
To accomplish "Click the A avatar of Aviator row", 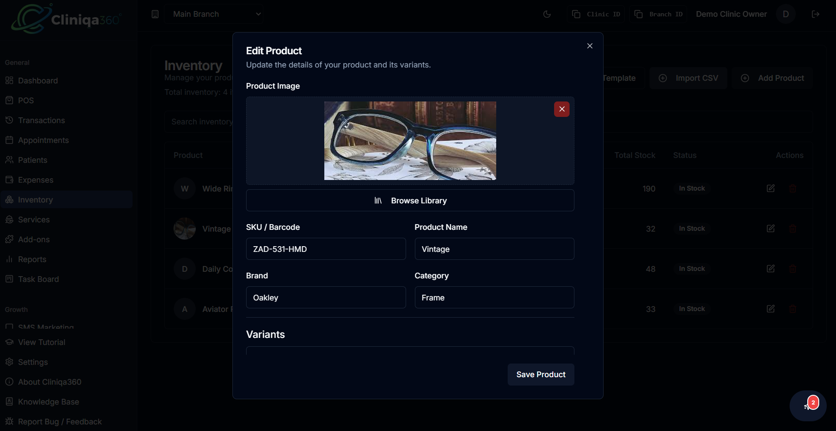I will [185, 309].
